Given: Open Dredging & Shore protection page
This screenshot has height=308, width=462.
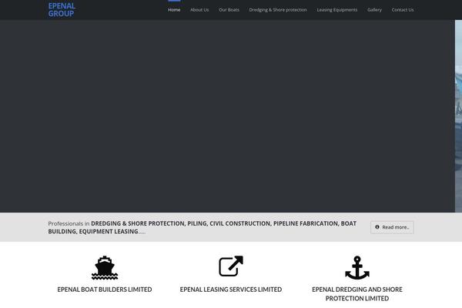Looking at the screenshot, I should click(x=278, y=10).
